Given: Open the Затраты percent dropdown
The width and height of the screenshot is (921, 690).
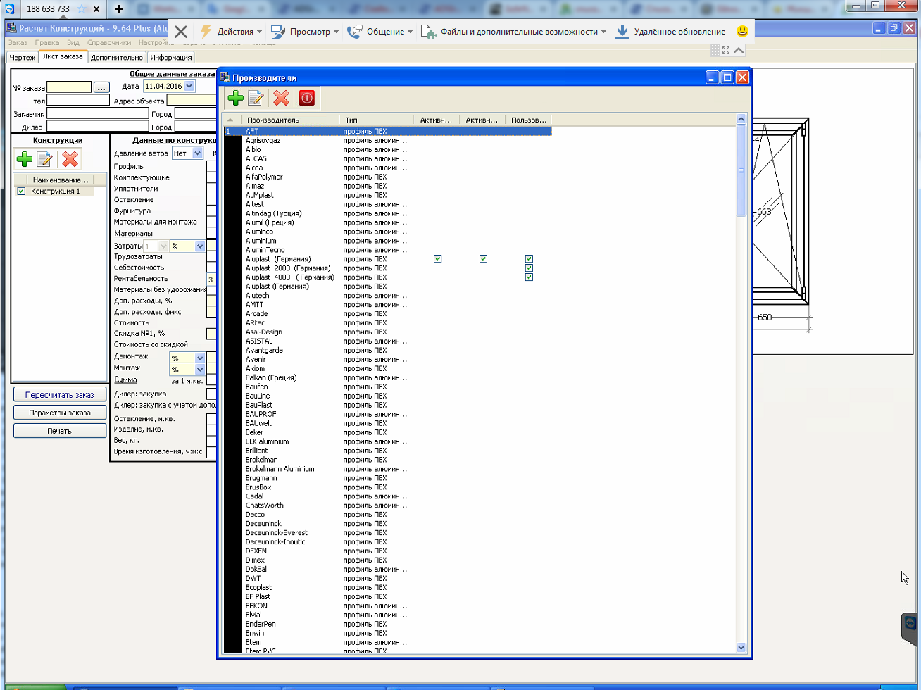Looking at the screenshot, I should click(200, 246).
